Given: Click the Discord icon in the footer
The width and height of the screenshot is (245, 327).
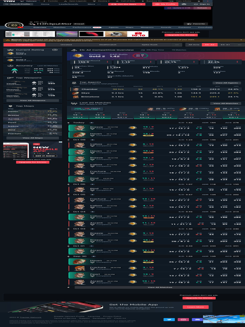Looking at the screenshot, I should pyautogui.click(x=197, y=319).
